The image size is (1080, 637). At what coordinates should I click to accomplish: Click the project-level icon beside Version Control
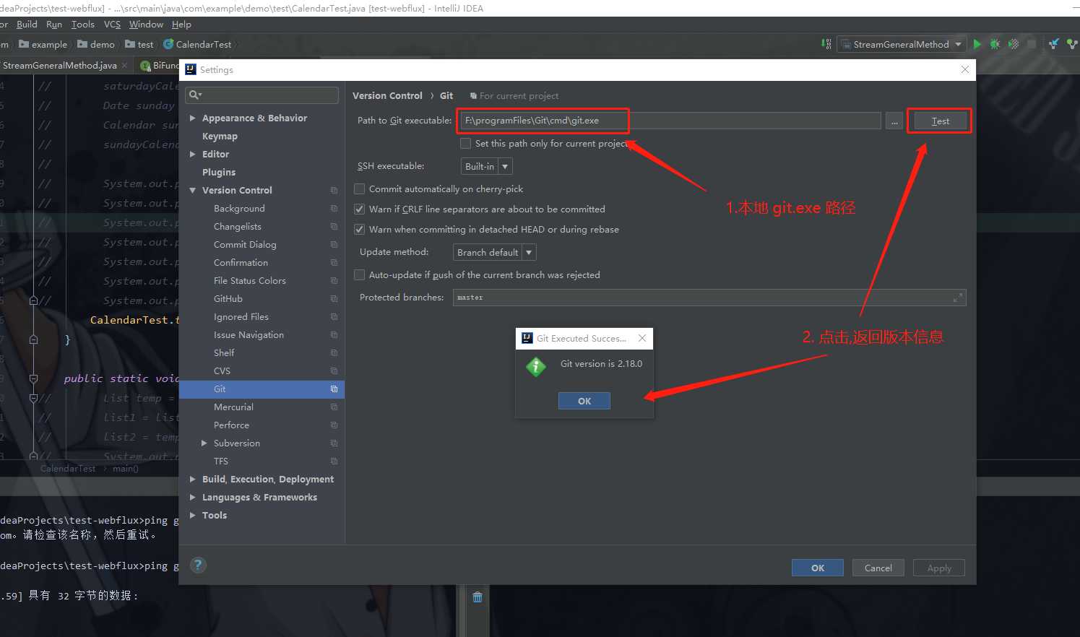click(334, 190)
